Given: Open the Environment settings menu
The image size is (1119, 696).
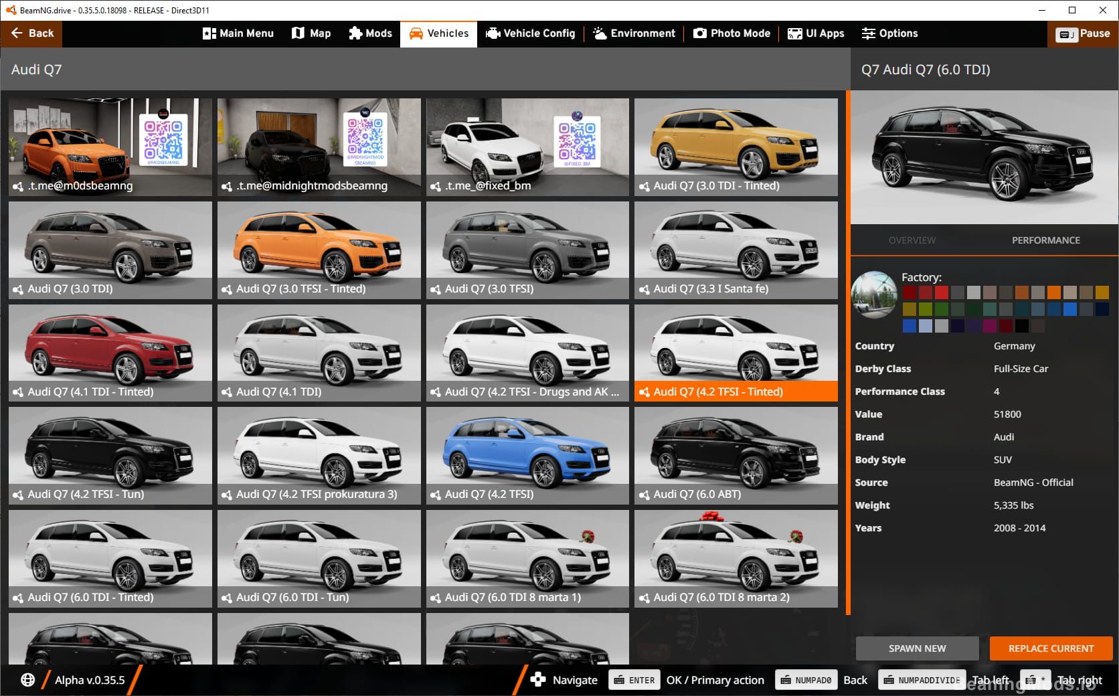Looking at the screenshot, I should [x=634, y=33].
